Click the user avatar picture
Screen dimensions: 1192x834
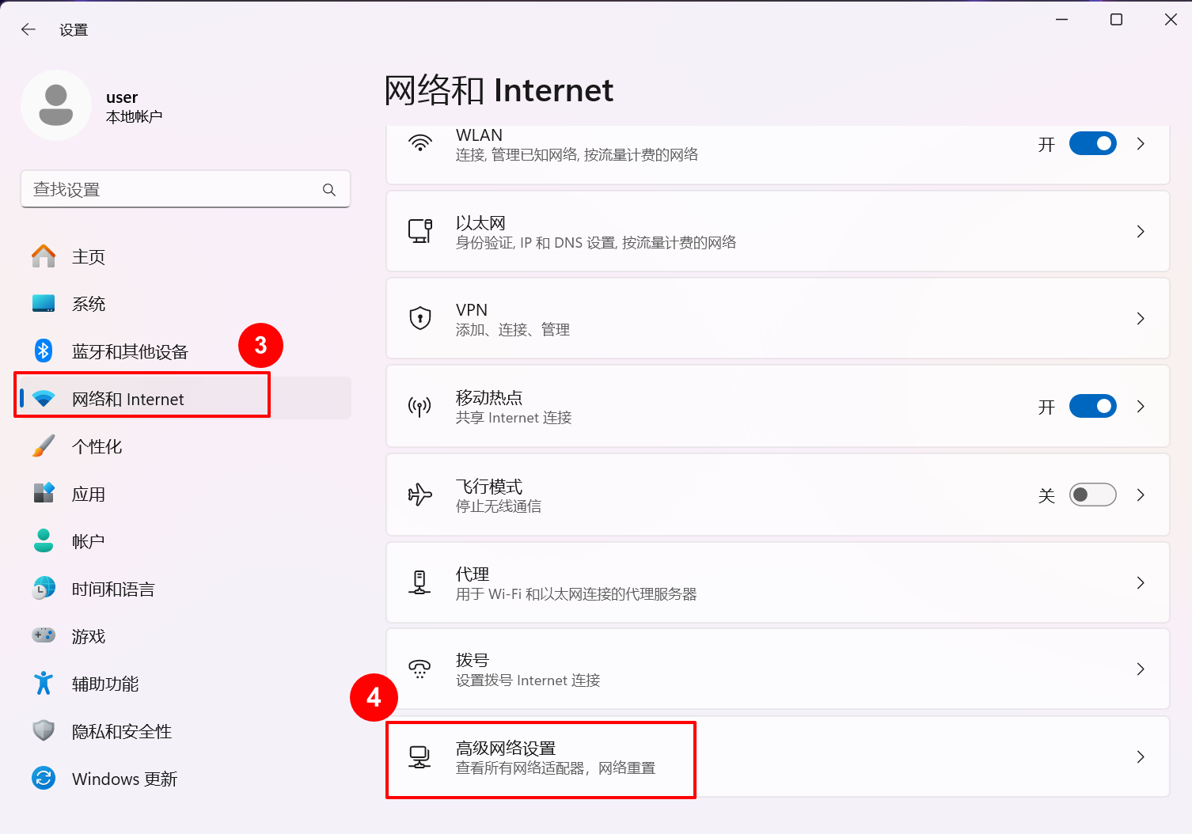pyautogui.click(x=56, y=105)
